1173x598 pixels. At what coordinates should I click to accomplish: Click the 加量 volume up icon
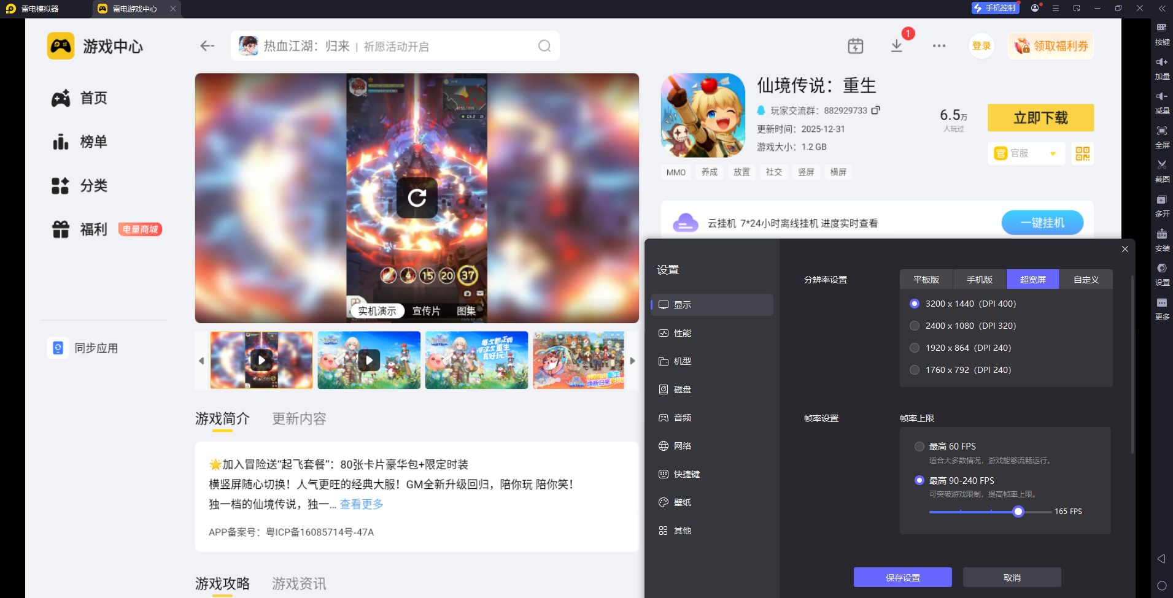point(1162,62)
